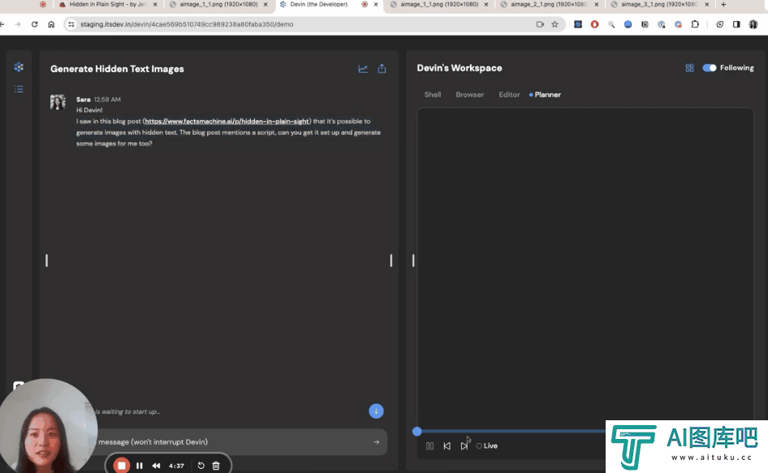768x473 pixels.
Task: Bookmark this page with the star icon
Action: [555, 24]
